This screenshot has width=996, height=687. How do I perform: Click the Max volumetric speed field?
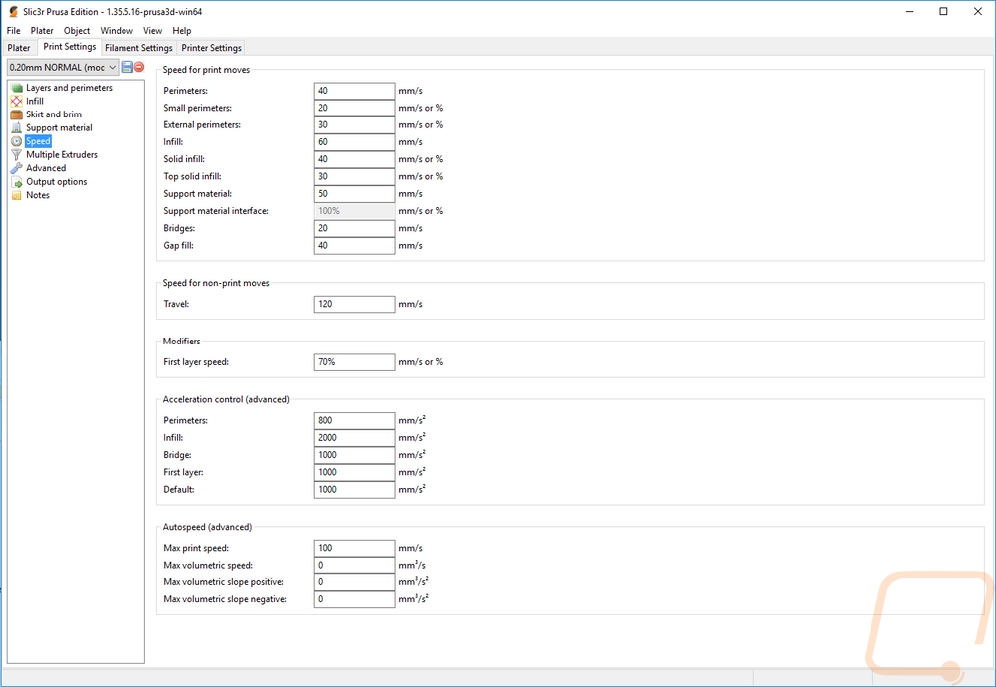click(x=355, y=565)
